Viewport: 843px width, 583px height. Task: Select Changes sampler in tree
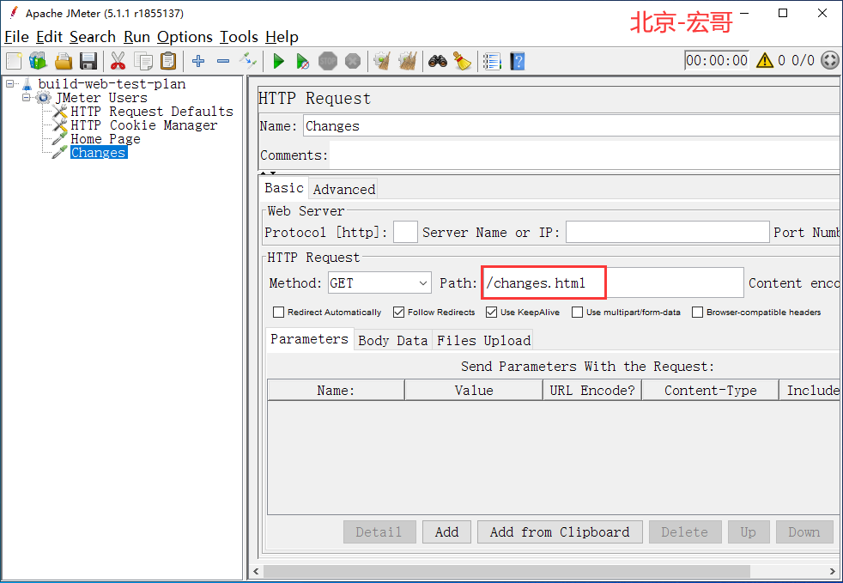(x=99, y=153)
